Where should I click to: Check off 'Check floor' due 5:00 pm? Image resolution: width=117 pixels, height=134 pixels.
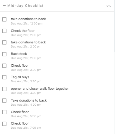[4, 112]
